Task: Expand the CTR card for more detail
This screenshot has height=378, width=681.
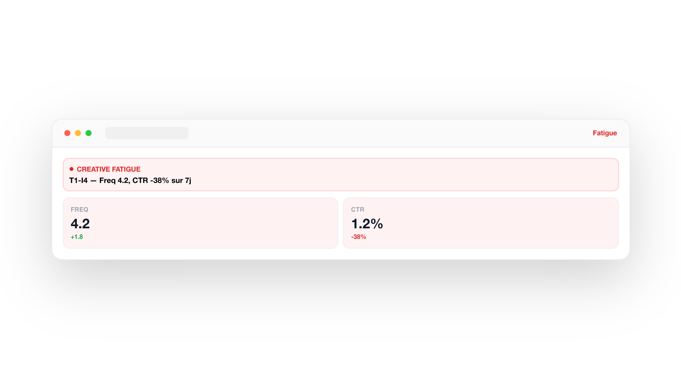Action: 480,223
